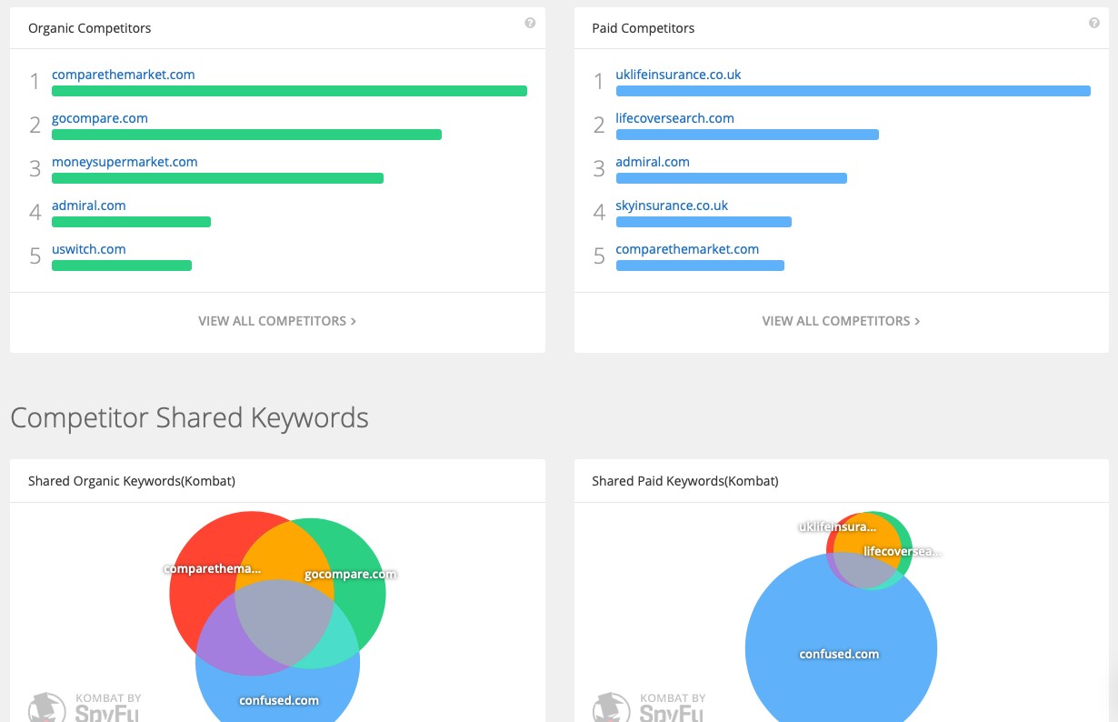Screen dimensions: 1118x722
Task: Click the "Paid Competitors" card title
Action: (643, 28)
